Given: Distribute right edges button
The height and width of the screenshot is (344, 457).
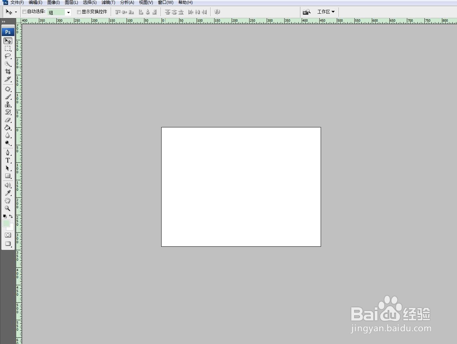Looking at the screenshot, I should pos(204,12).
